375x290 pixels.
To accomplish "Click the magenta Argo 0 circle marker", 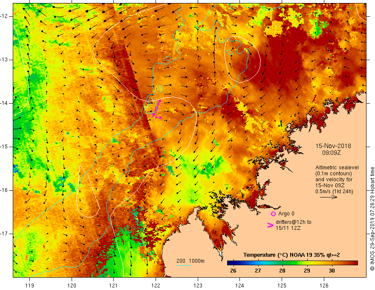I will pos(273,214).
